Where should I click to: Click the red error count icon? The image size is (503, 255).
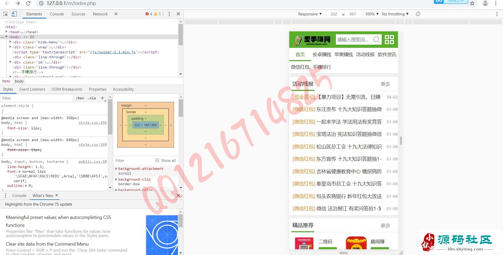(x=147, y=14)
